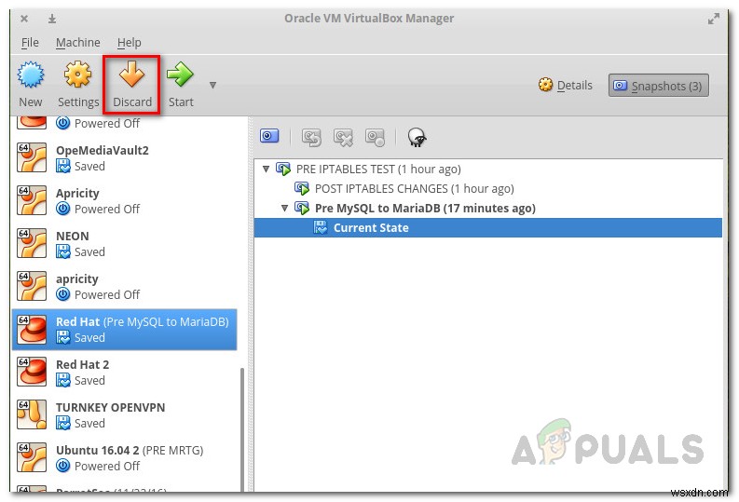Select the Red Hat 2 VM
This screenshot has height=502, width=739.
pyautogui.click(x=125, y=372)
